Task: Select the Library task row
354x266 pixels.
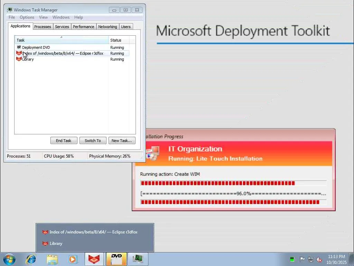Action: pos(72,59)
